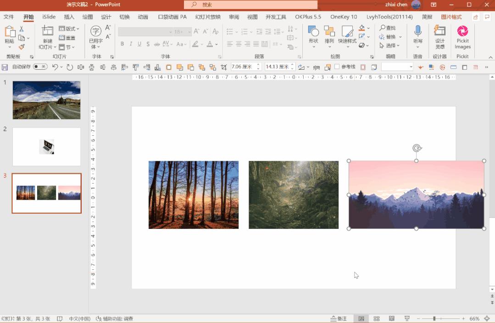This screenshot has height=323, width=495.
Task: Switch to the 插入 ribbon tab
Action: pyautogui.click(x=68, y=17)
